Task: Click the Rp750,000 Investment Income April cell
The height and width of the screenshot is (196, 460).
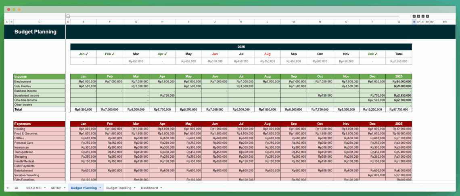Action: (162, 95)
